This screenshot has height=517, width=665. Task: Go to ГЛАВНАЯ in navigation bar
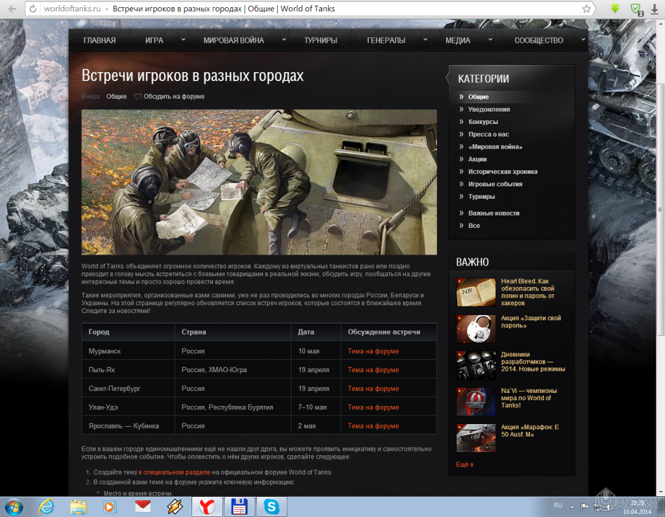pos(99,40)
